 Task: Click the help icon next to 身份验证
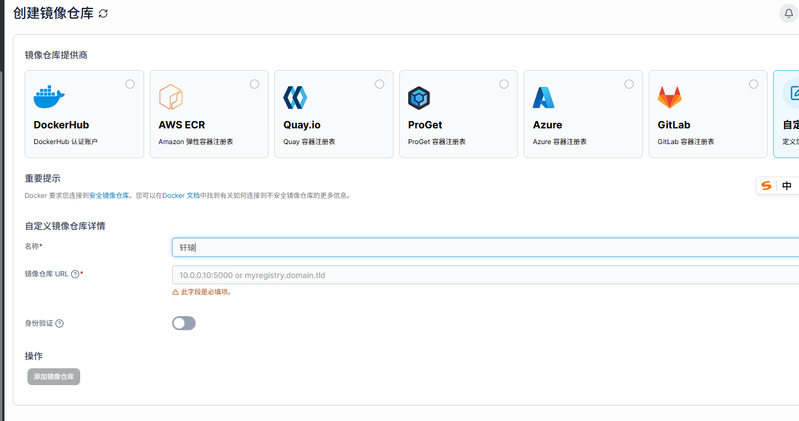click(x=59, y=323)
